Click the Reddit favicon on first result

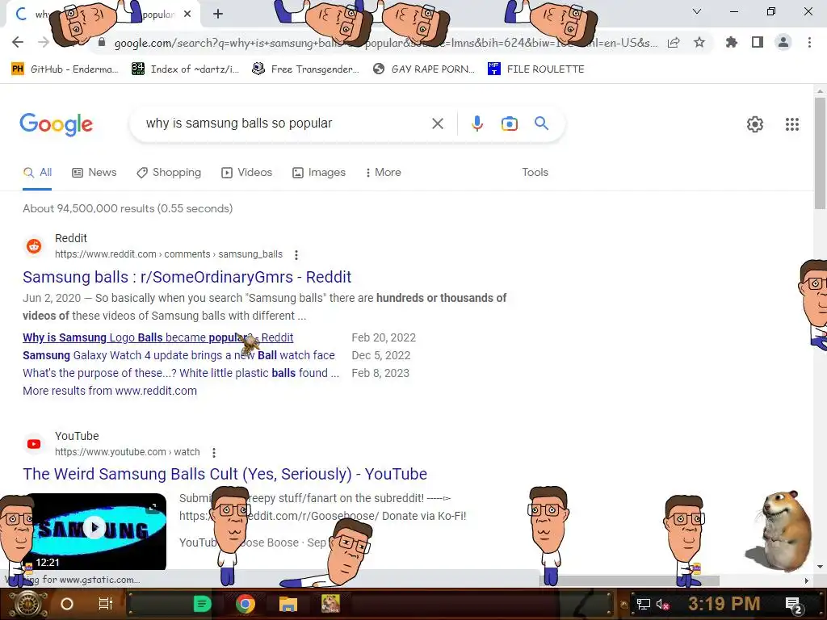point(34,246)
